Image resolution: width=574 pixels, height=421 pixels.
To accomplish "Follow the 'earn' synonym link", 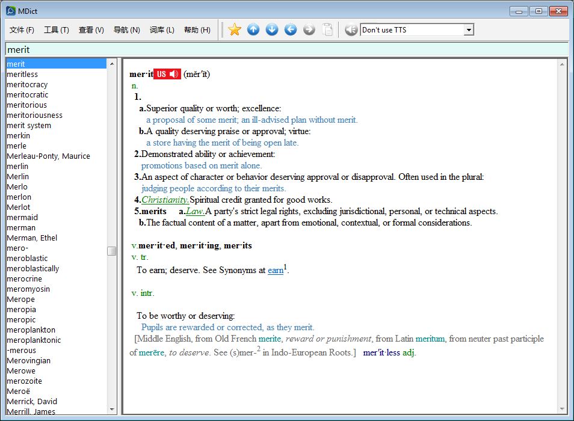I will (276, 271).
